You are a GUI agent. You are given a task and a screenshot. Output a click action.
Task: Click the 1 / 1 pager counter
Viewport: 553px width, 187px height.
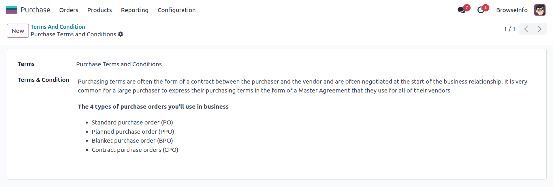(x=509, y=29)
